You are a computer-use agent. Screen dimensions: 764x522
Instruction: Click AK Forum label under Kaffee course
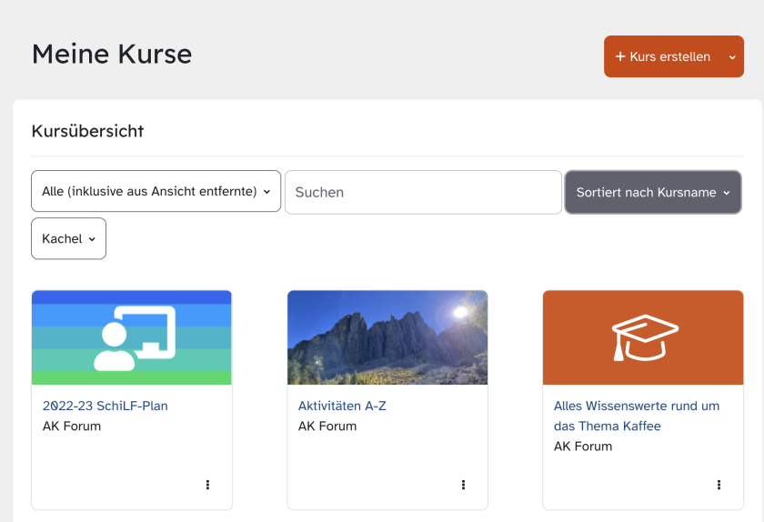tap(583, 446)
